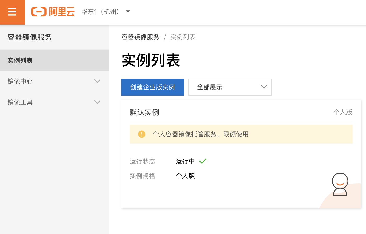Click the yellow quota warning banner

pos(241,134)
